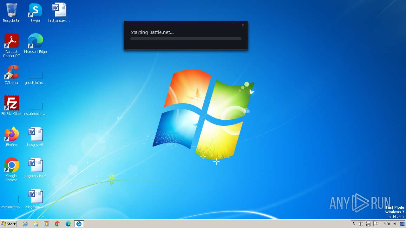Open the network tray icon
Screen dimensions: 406x228
[368, 224]
